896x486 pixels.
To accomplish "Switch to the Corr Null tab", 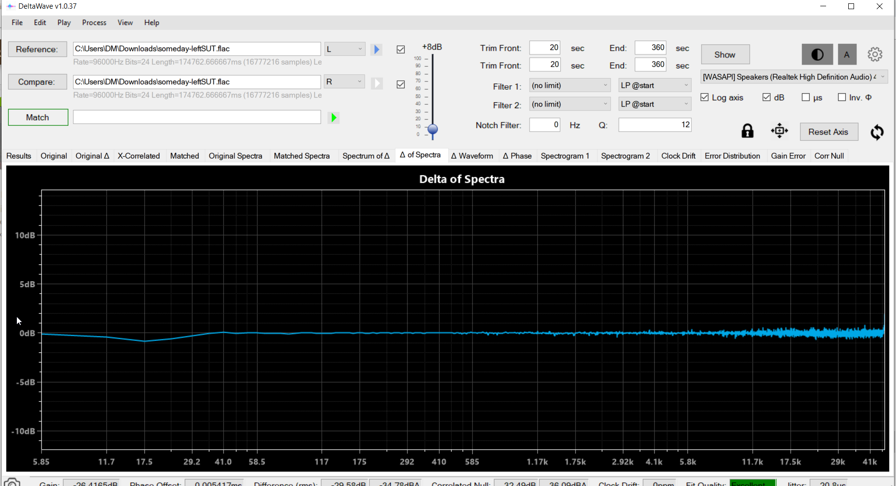I will (829, 156).
